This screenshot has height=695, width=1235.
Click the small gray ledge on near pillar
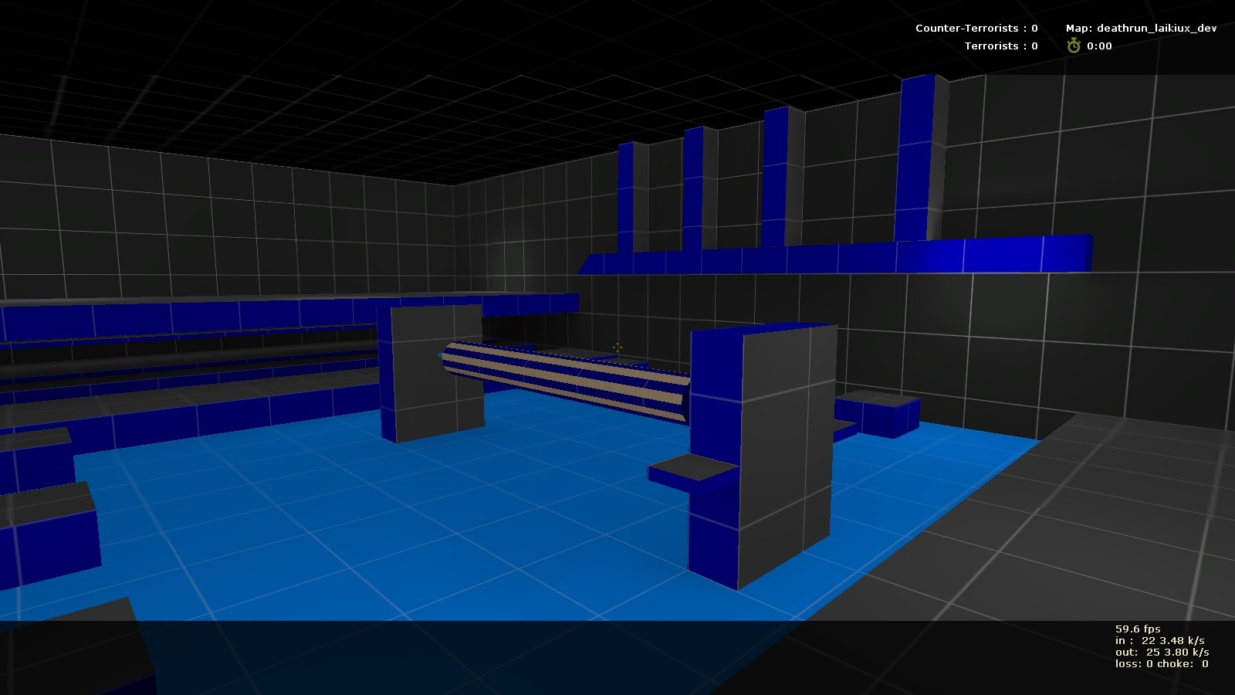pyautogui.click(x=689, y=469)
